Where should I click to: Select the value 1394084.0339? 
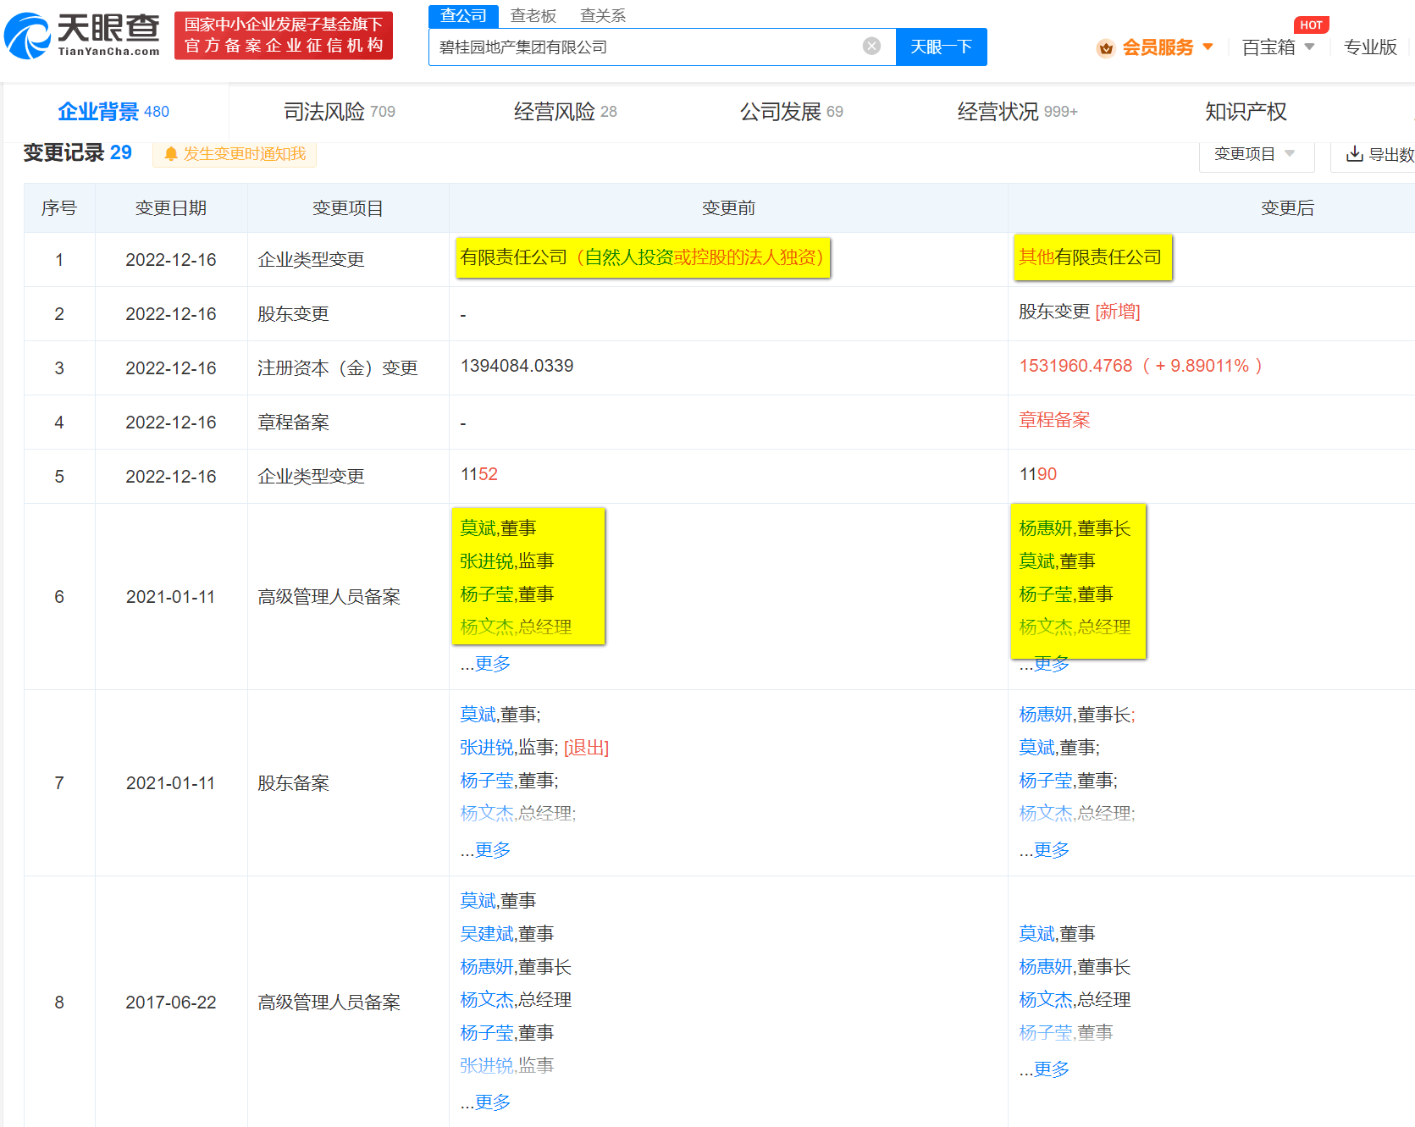517,366
